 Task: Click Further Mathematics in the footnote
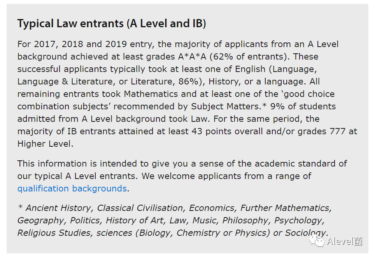(285, 208)
